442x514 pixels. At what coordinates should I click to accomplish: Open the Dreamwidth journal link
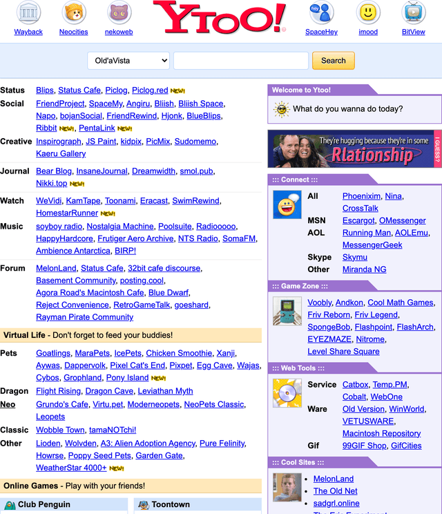(x=154, y=171)
